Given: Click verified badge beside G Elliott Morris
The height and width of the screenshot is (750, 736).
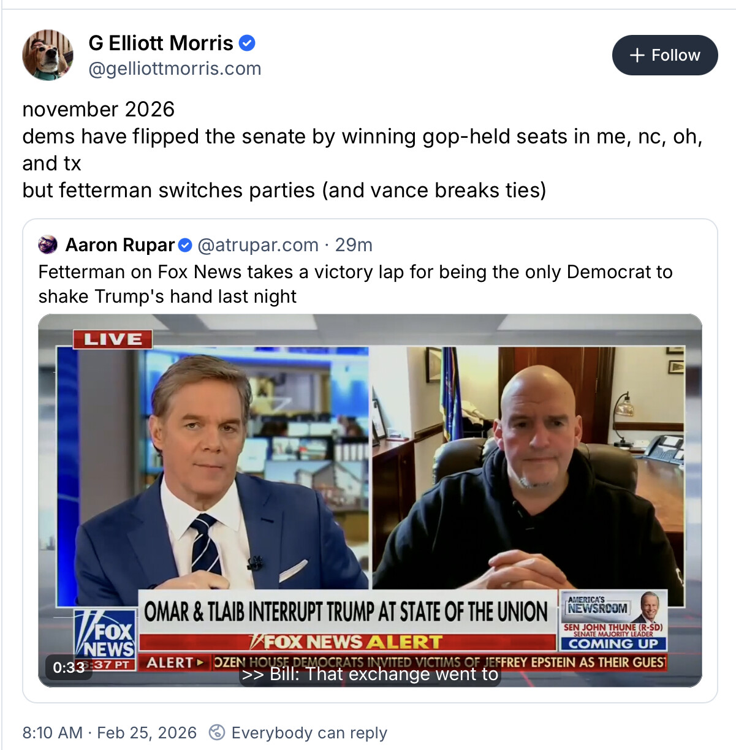Looking at the screenshot, I should [x=247, y=44].
